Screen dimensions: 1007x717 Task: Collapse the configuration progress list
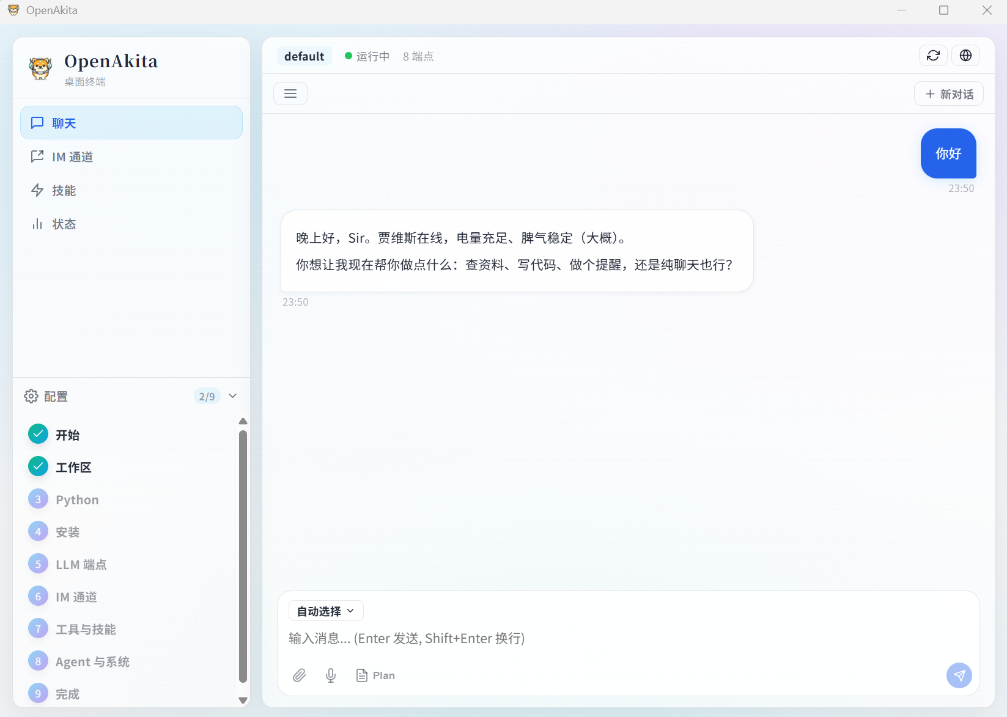[232, 396]
